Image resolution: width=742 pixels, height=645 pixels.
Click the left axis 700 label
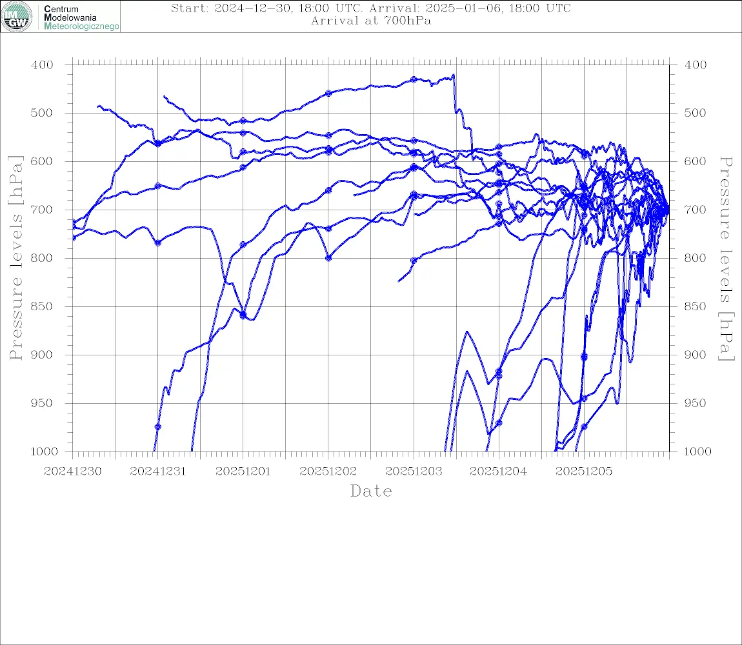click(x=42, y=210)
